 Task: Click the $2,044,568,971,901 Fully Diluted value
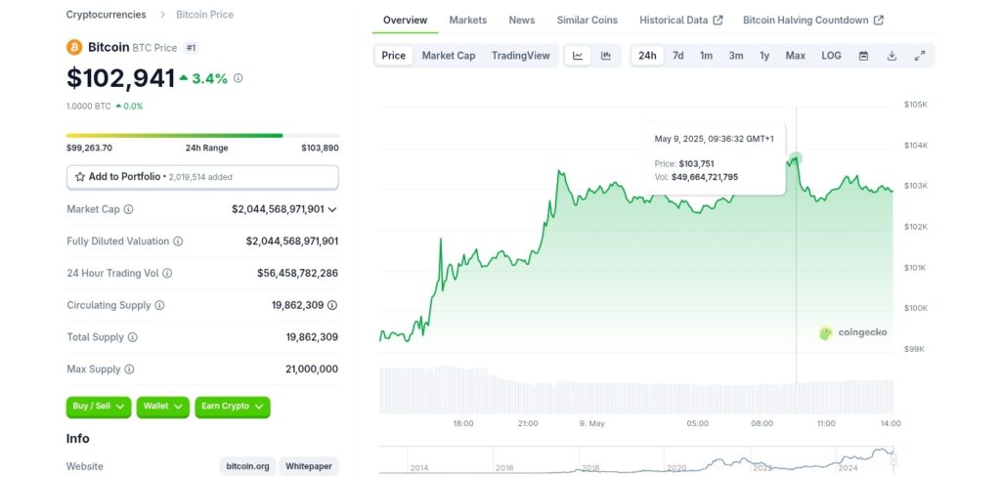(x=292, y=241)
